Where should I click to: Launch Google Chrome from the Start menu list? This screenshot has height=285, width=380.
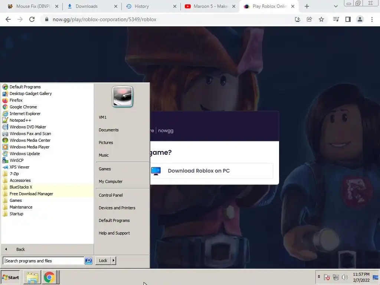[x=47, y=107]
